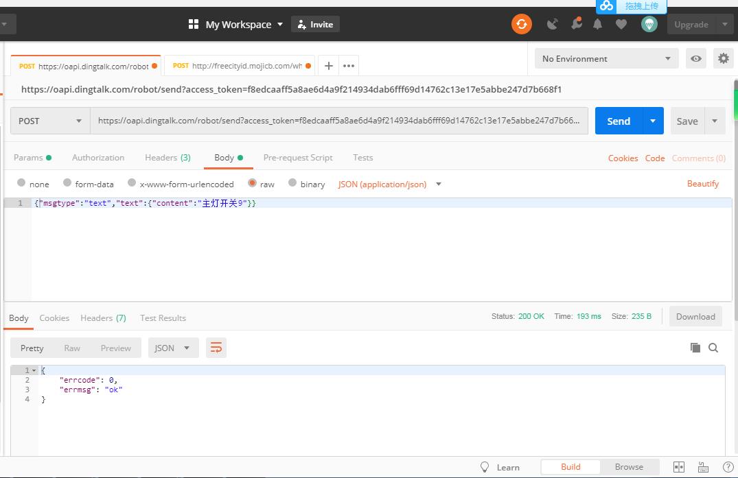Search the response with magnifier icon

[713, 348]
